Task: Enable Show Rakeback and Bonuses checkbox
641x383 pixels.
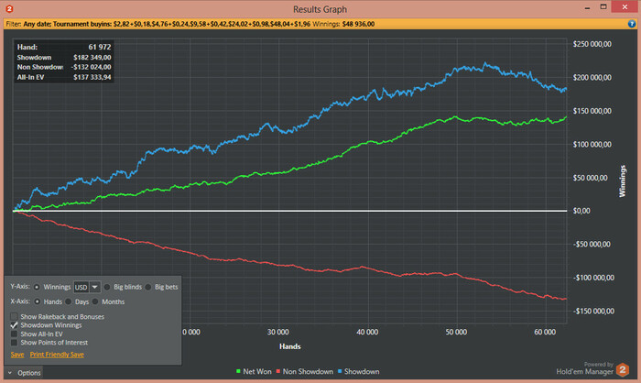Action: pos(15,316)
